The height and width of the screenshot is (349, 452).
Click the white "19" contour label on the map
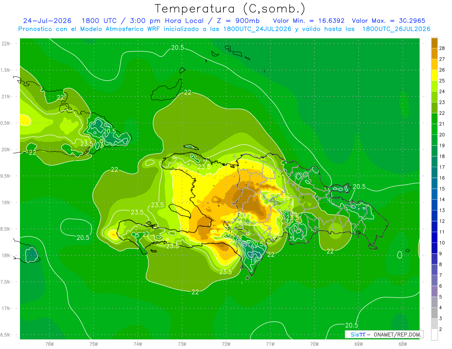[253, 261]
